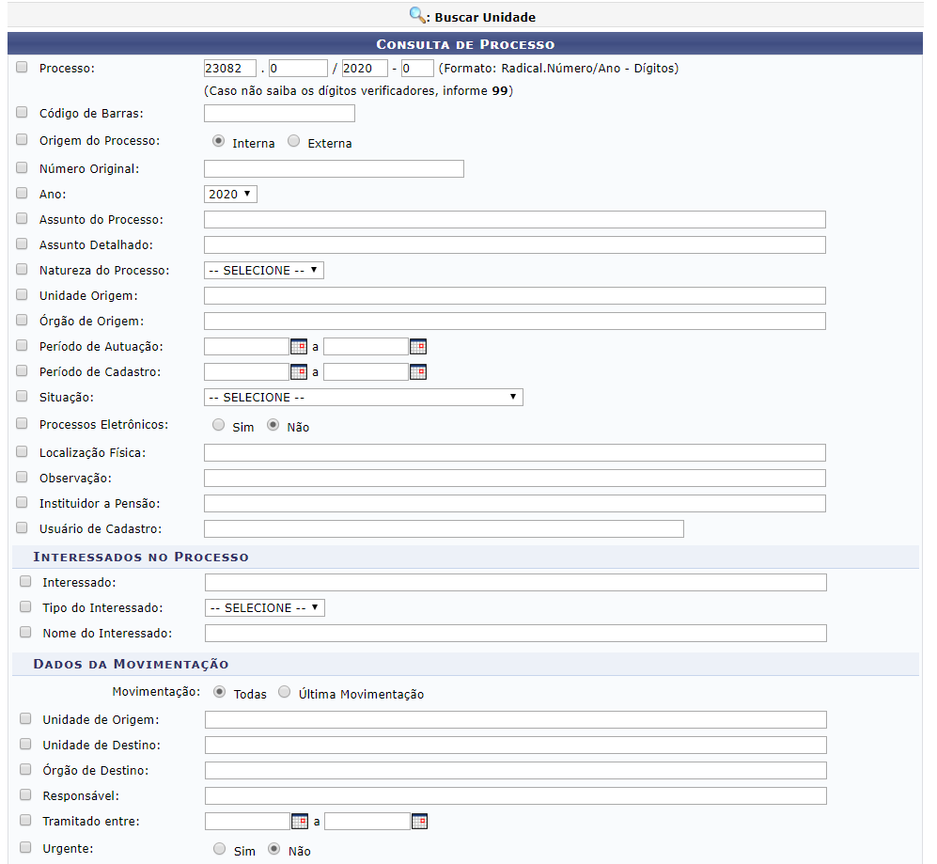937x864 pixels.
Task: Expand the Ano dropdown showing 2020
Action: 230,194
